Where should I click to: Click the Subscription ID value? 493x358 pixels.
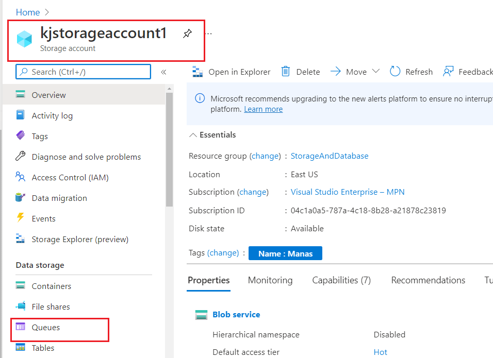pos(368,210)
